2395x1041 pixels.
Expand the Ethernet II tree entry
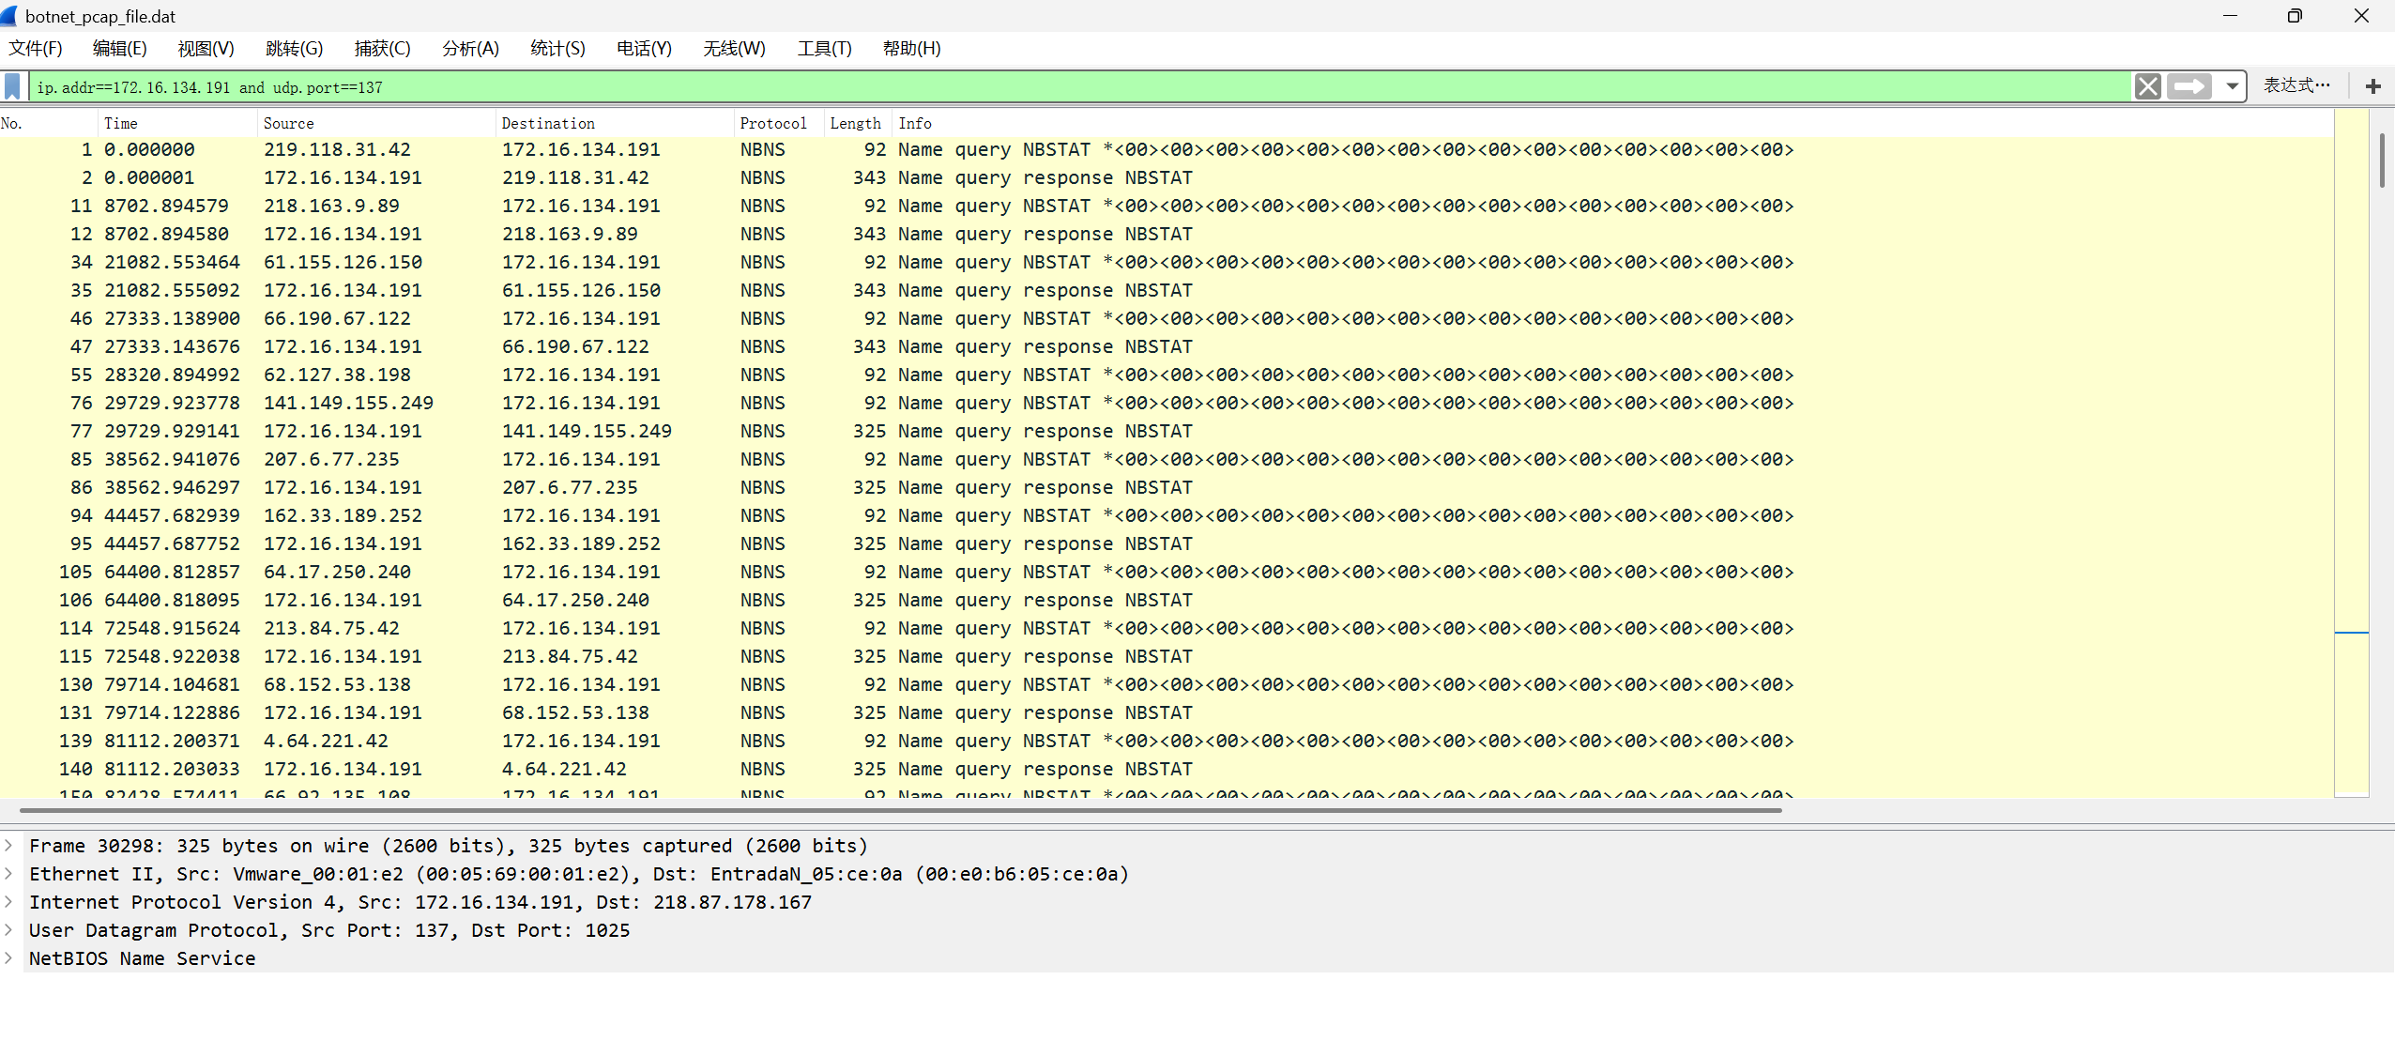[9, 874]
